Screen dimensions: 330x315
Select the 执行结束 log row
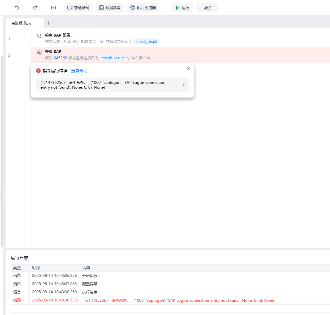(170, 292)
